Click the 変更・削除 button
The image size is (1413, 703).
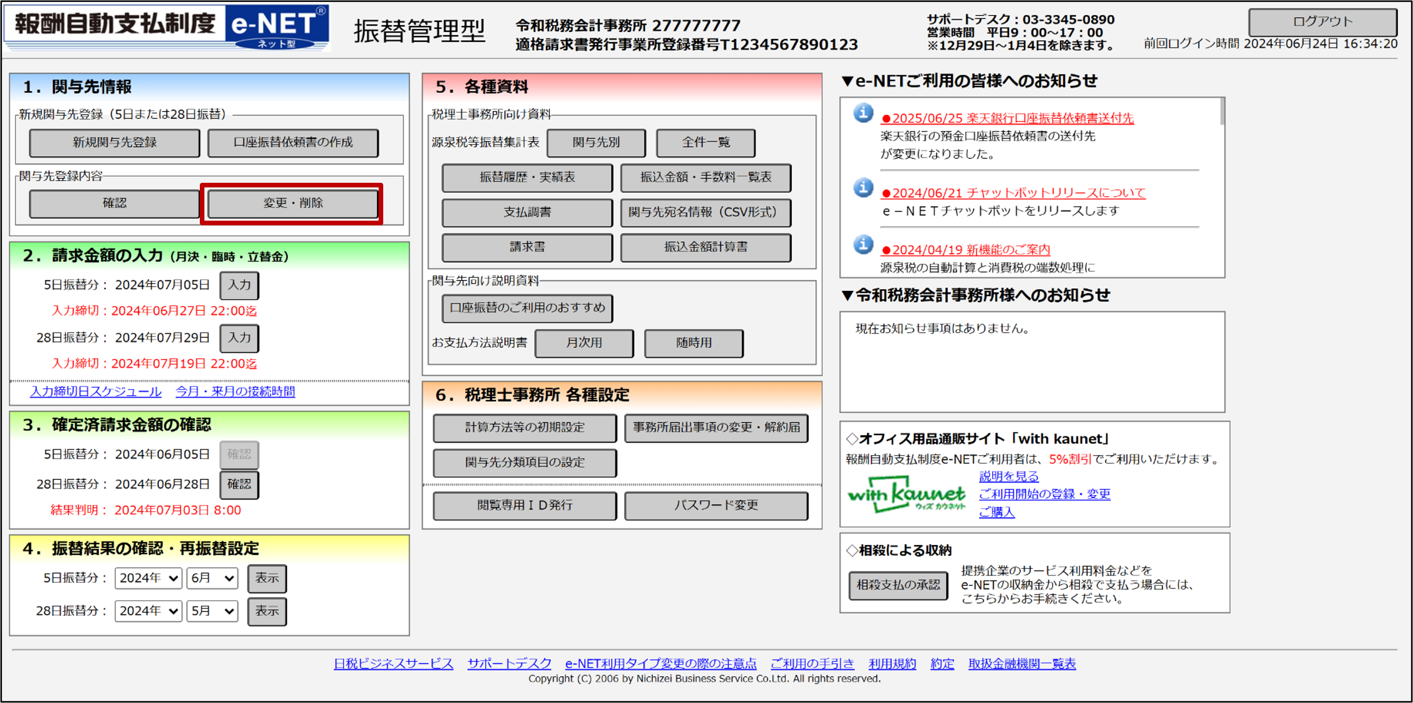(x=293, y=203)
